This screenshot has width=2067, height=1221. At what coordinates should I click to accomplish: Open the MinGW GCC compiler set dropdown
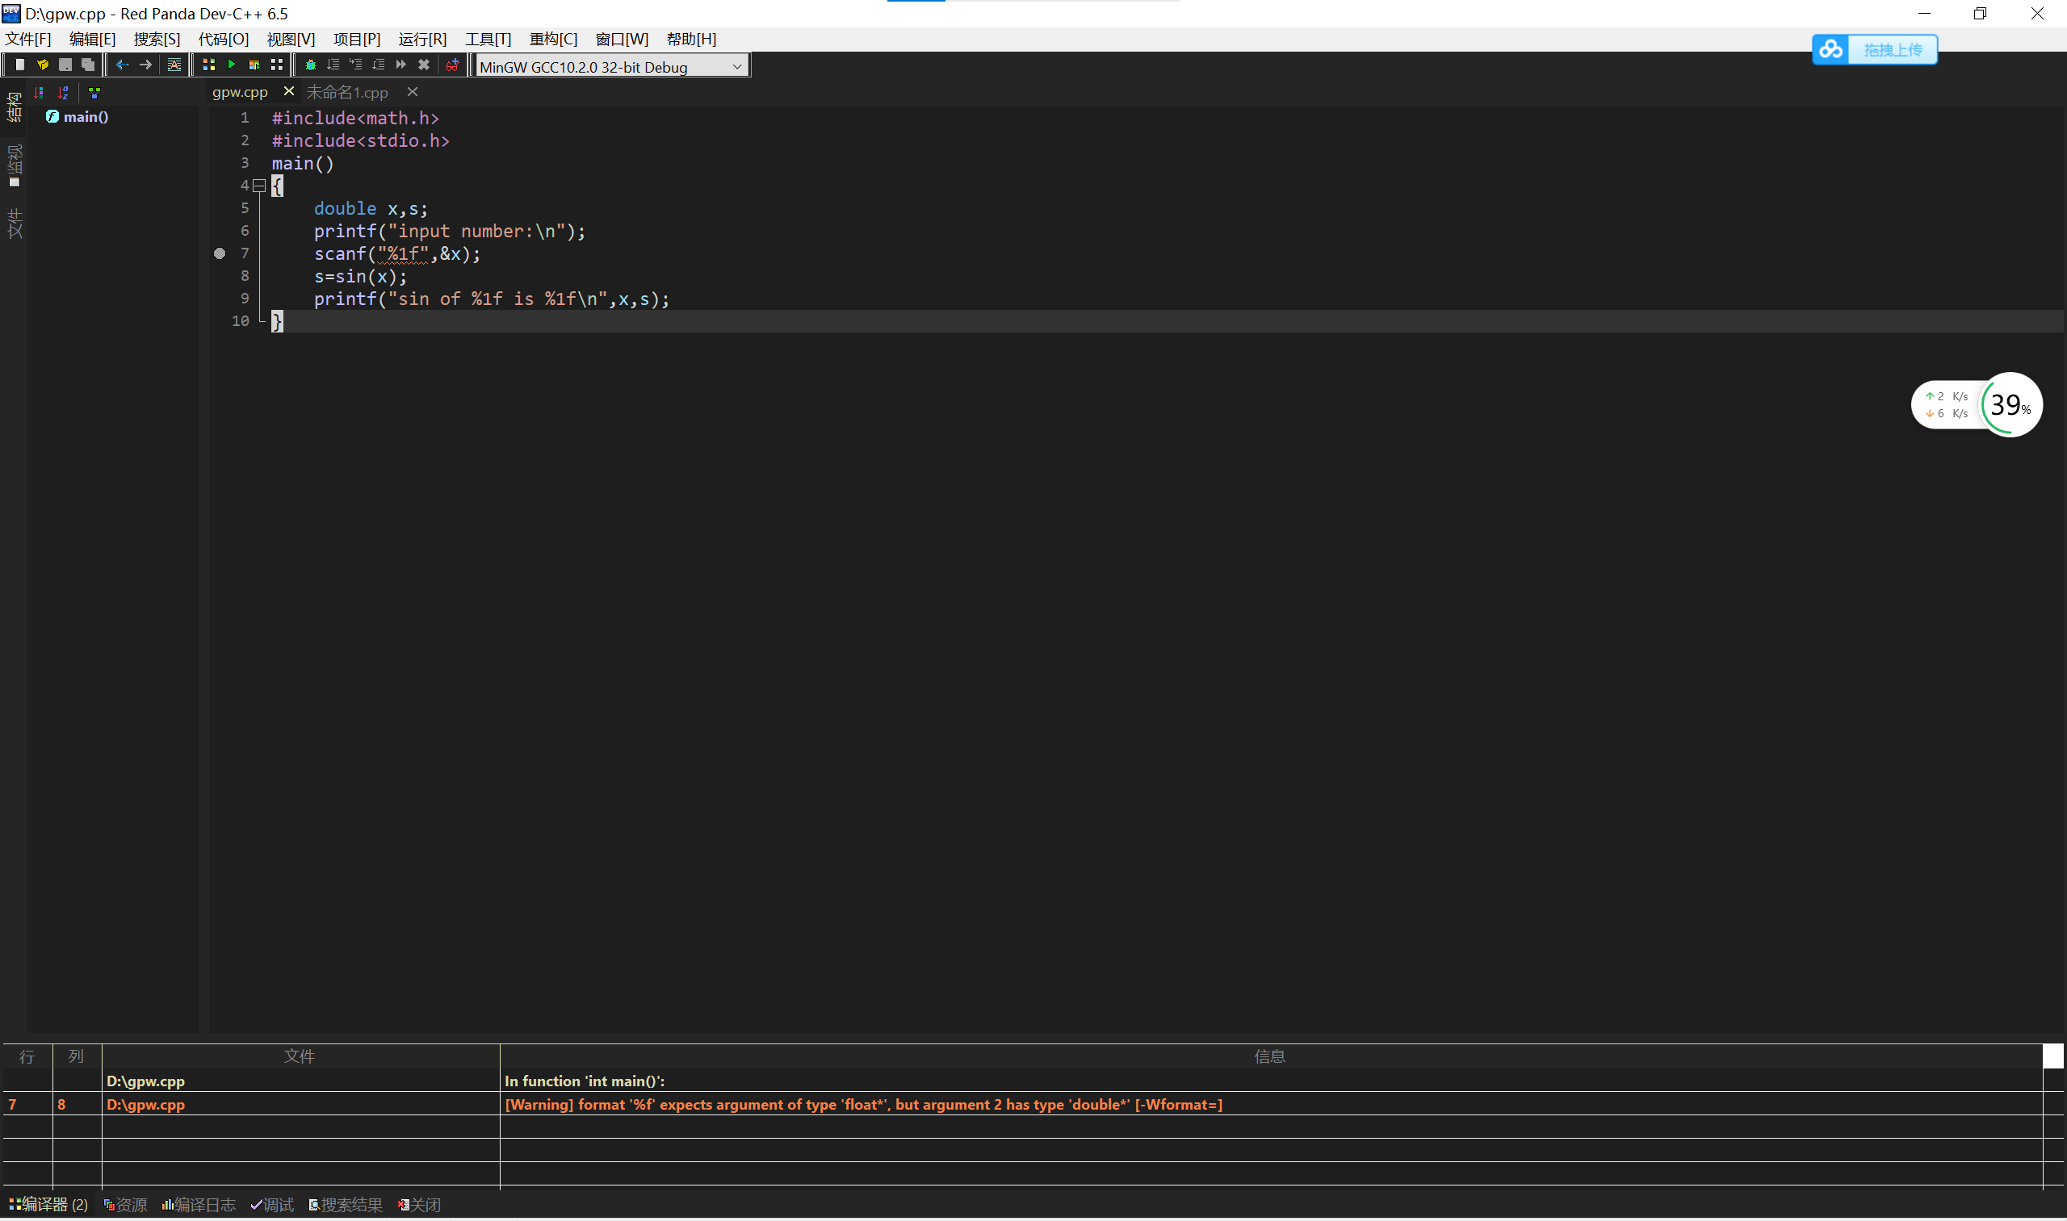736,67
